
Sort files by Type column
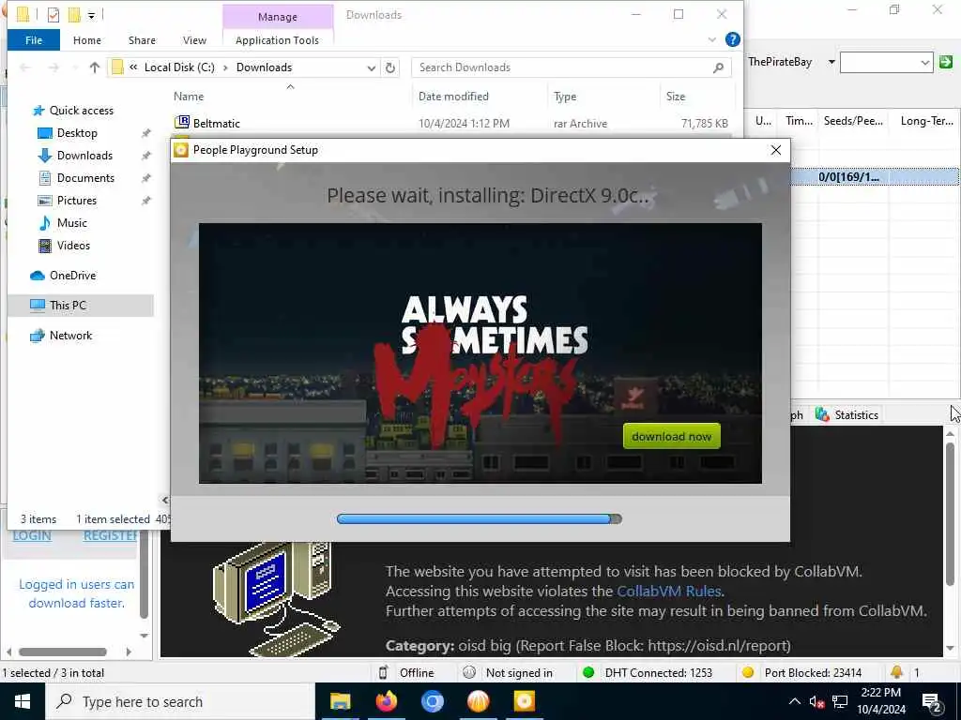tap(565, 97)
